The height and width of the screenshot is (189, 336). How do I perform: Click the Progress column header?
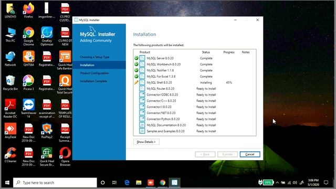[229, 52]
